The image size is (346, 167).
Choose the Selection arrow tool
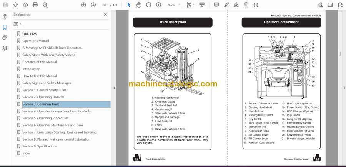tap(129, 5)
